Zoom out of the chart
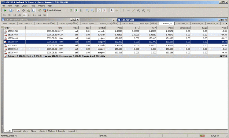 (92, 10)
